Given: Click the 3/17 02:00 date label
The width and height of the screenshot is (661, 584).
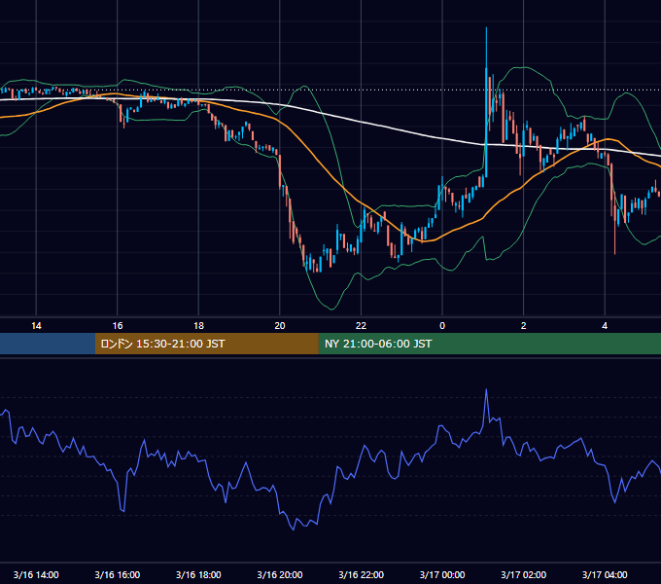Looking at the screenshot, I should (524, 574).
